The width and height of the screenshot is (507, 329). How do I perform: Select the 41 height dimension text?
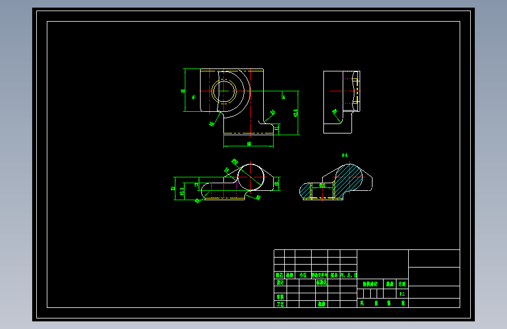(182, 91)
